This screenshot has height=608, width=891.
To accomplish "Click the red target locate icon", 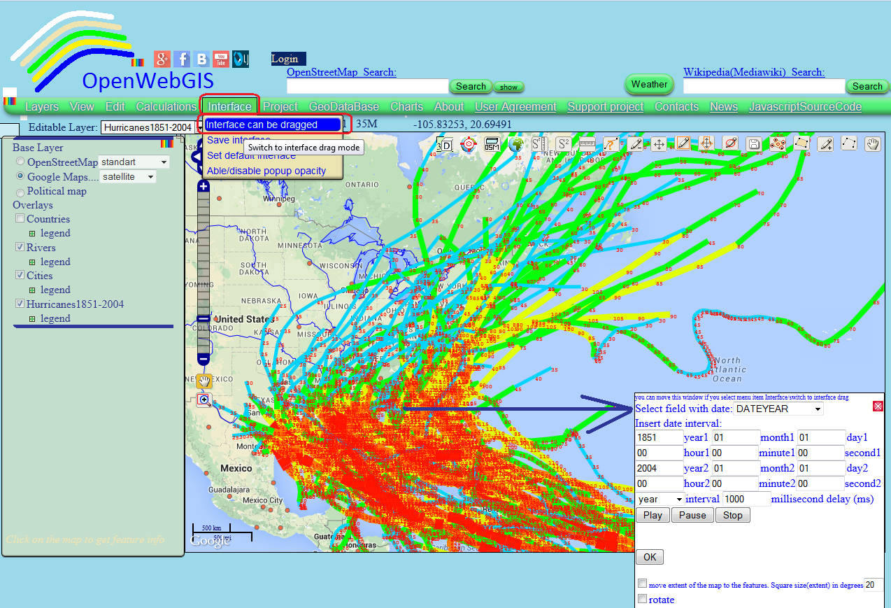I will point(468,145).
